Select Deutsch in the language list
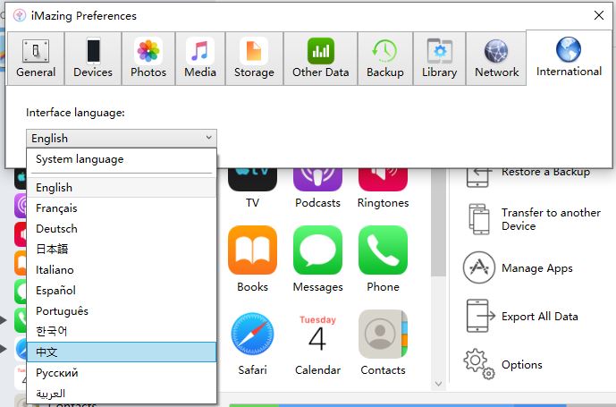The width and height of the screenshot is (616, 407). pyautogui.click(x=122, y=228)
